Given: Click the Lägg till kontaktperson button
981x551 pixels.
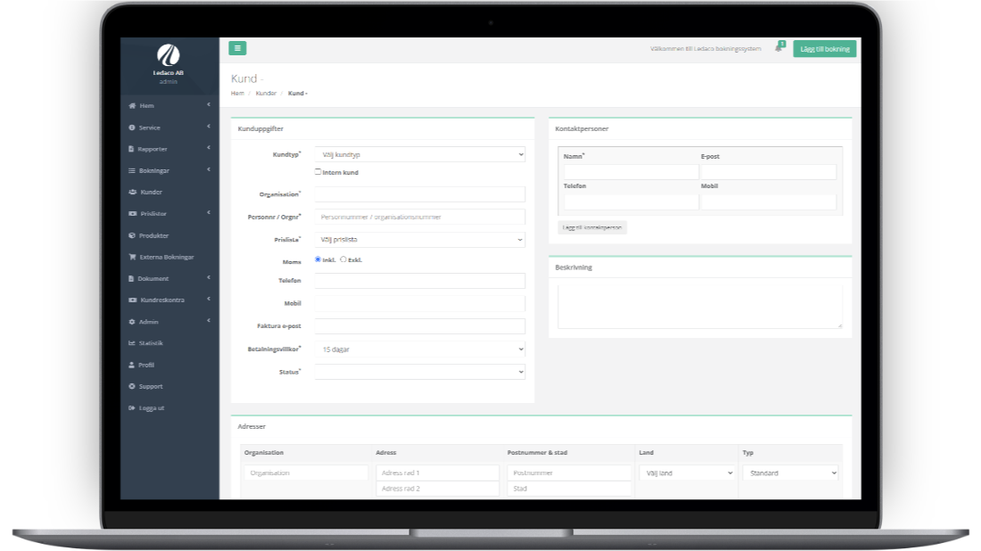Looking at the screenshot, I should (592, 227).
